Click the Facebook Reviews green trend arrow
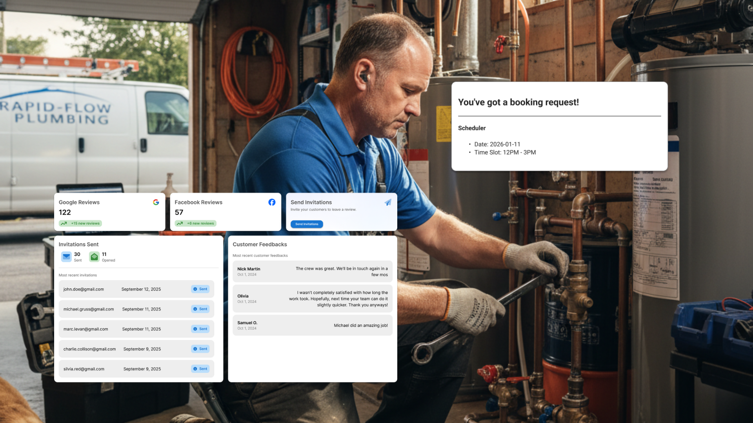 [180, 224]
